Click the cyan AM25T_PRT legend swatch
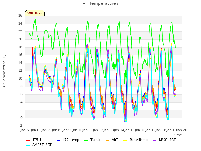This screenshot has width=201, height=151. [x=28, y=145]
